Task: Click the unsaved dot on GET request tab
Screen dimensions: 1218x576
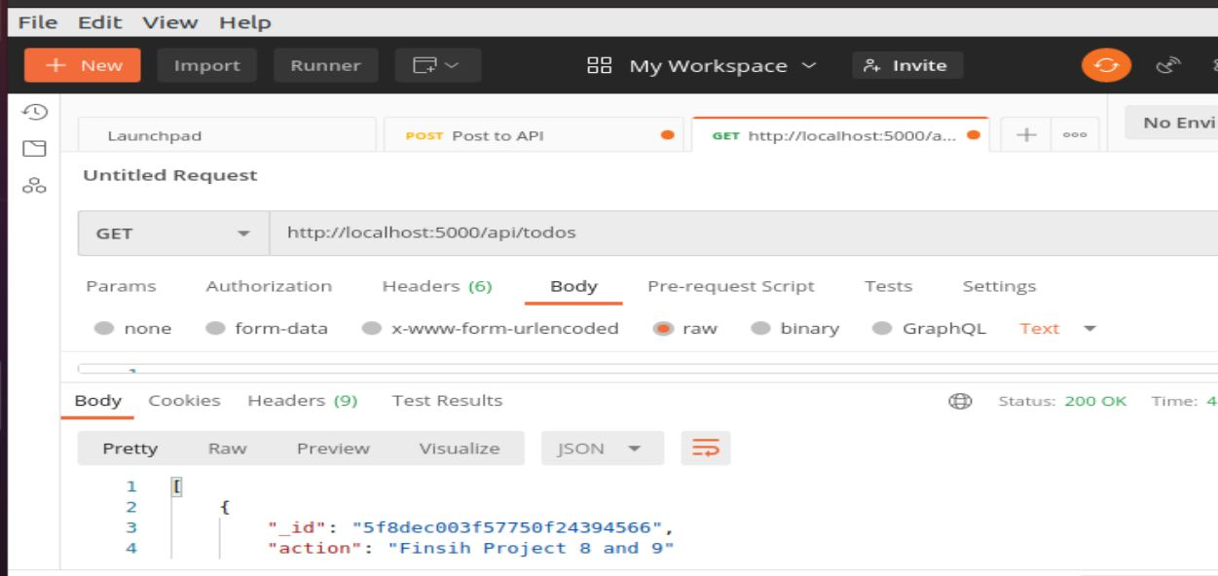Action: [973, 135]
